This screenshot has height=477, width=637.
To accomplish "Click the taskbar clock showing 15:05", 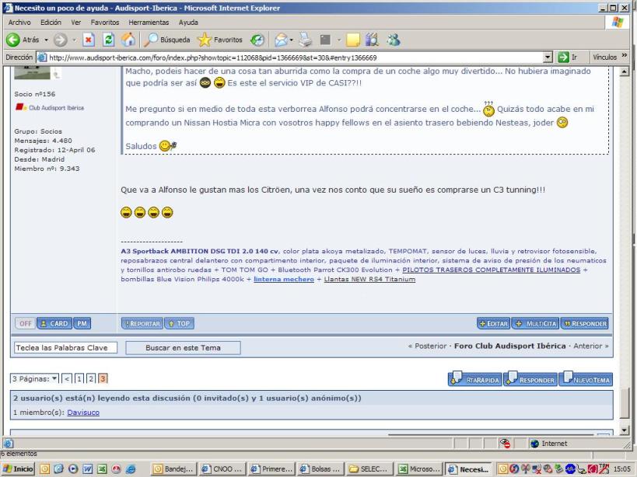I will click(x=621, y=469).
